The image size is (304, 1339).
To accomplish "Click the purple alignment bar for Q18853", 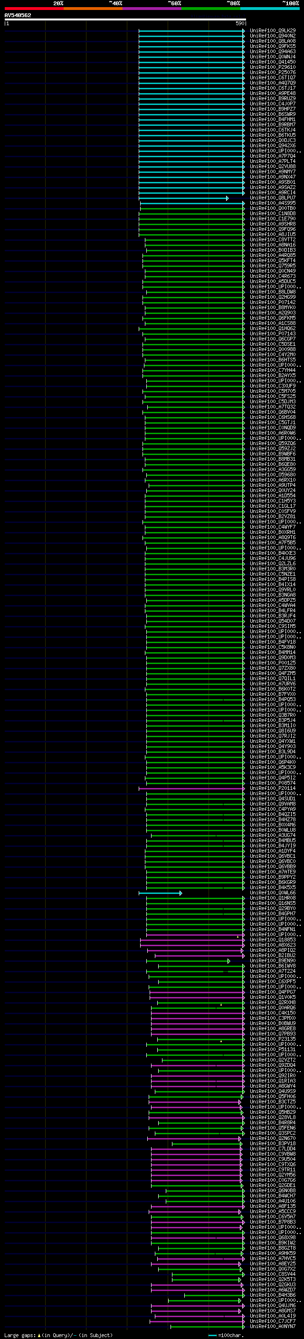I will (192, 940).
